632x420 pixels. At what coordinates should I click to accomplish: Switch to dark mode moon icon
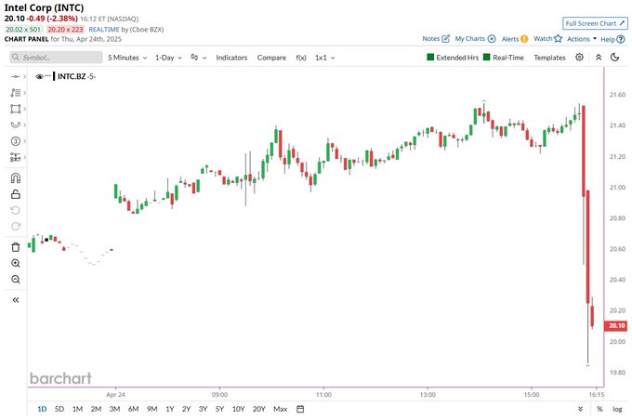pos(614,58)
